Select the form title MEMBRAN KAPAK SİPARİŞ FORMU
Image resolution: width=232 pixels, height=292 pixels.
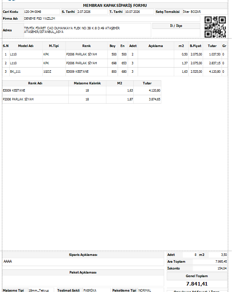(115, 6)
